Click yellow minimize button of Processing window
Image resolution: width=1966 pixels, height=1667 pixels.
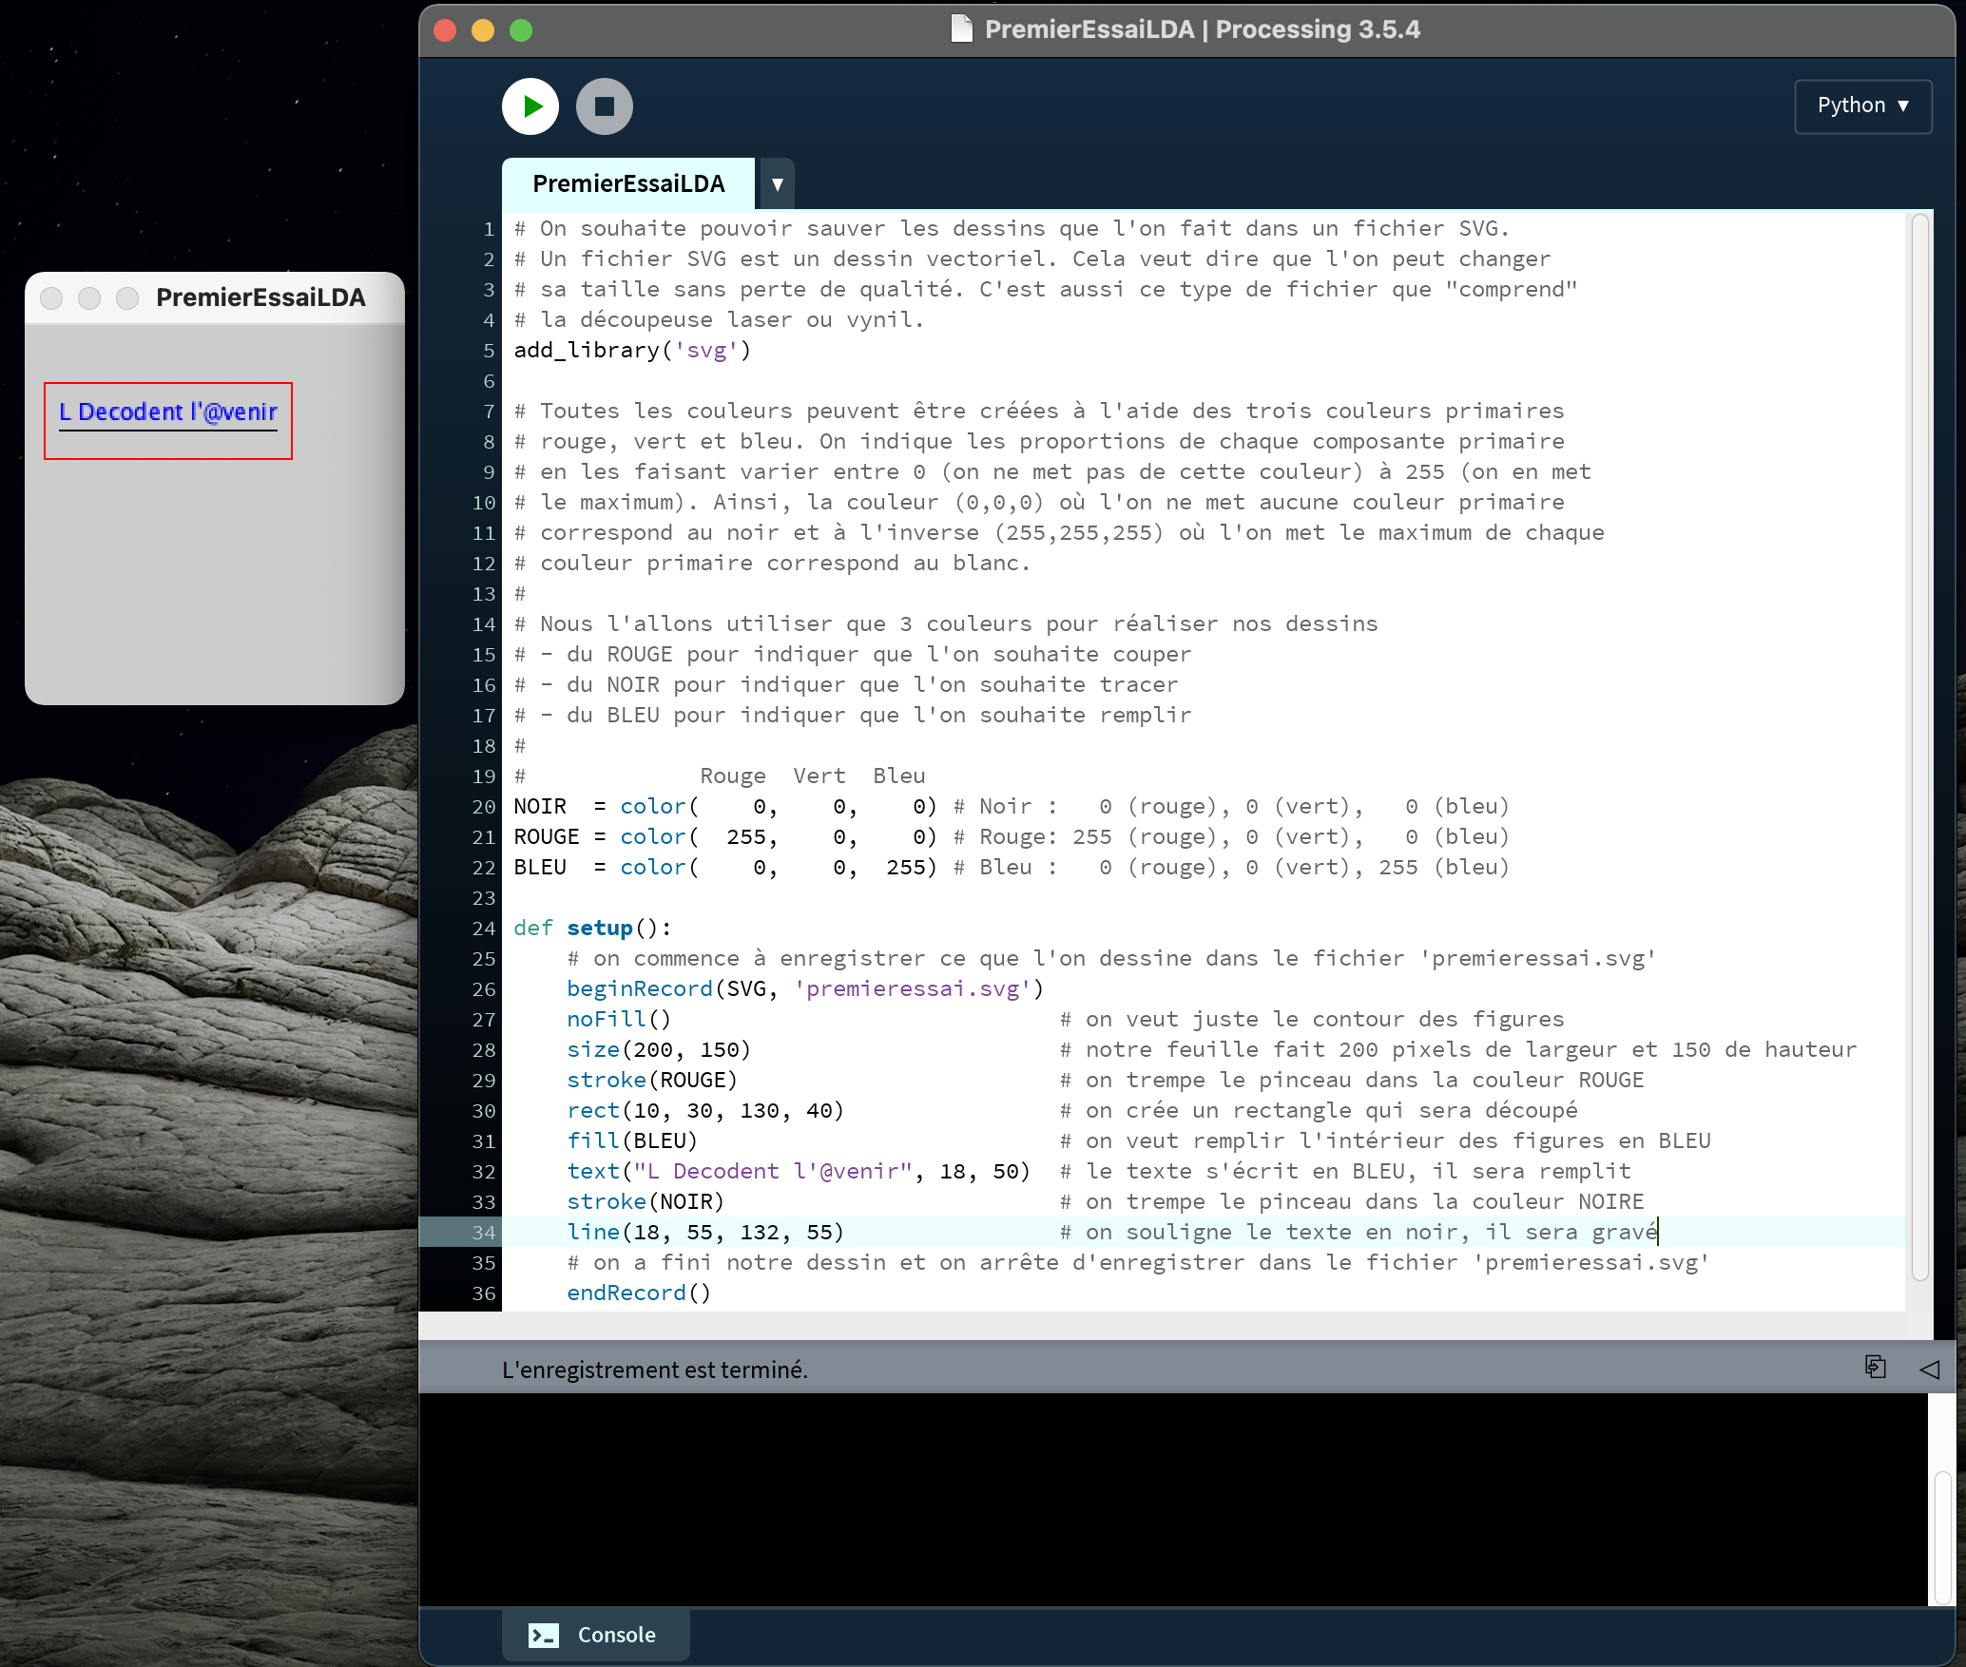483,30
